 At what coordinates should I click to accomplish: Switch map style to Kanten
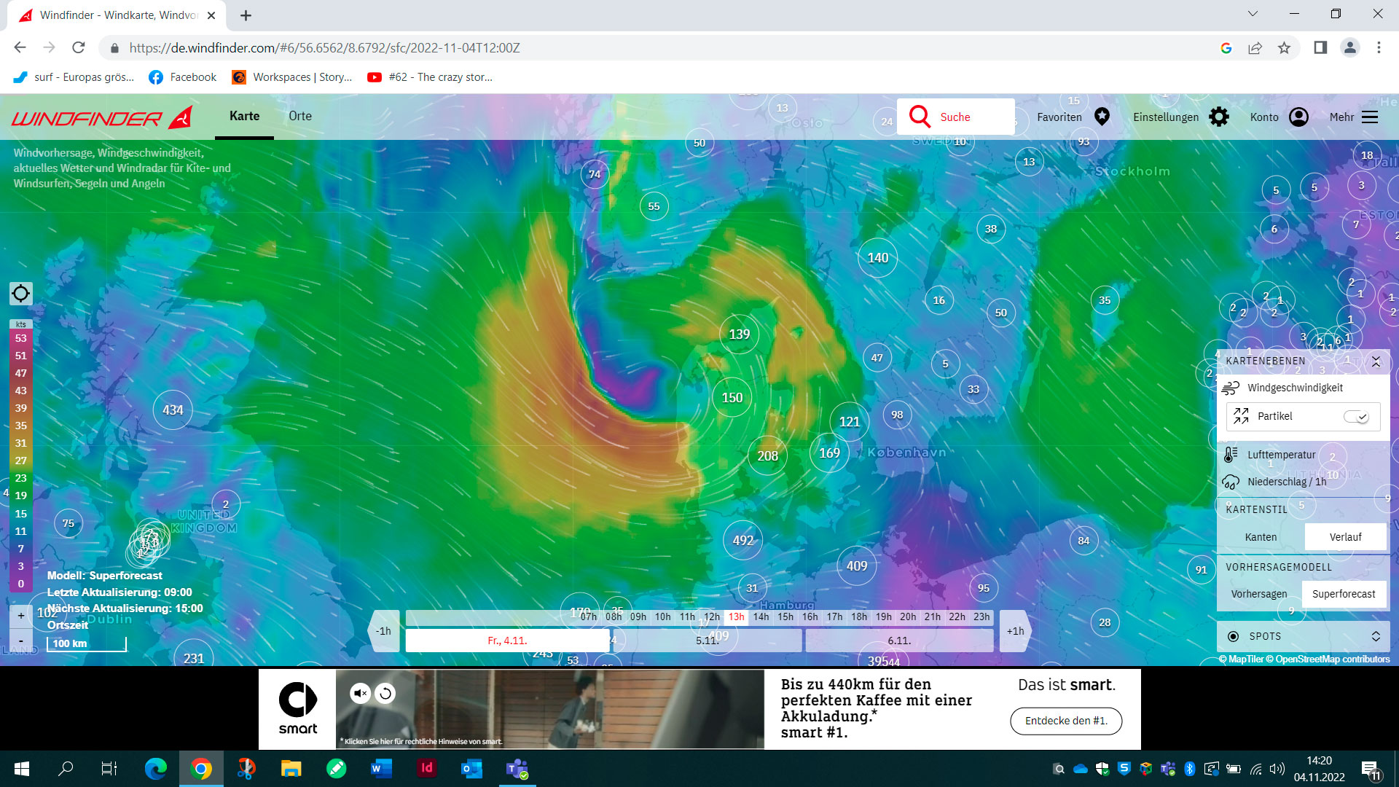1261,536
